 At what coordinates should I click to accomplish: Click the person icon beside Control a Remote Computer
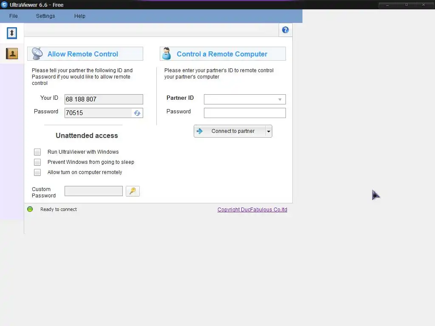click(x=167, y=53)
